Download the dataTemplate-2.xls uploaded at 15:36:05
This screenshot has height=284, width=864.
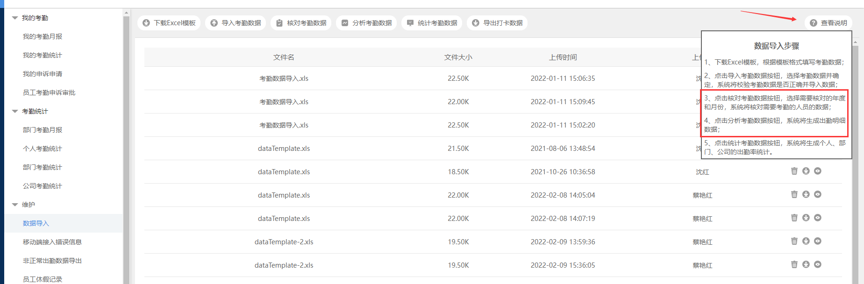click(x=806, y=264)
